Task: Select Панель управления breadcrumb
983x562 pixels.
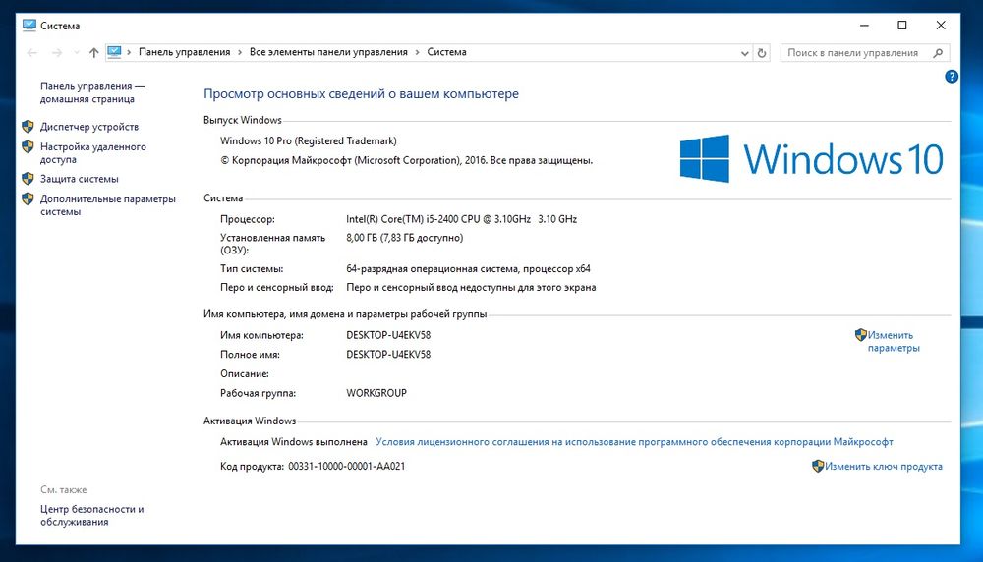Action: [185, 52]
